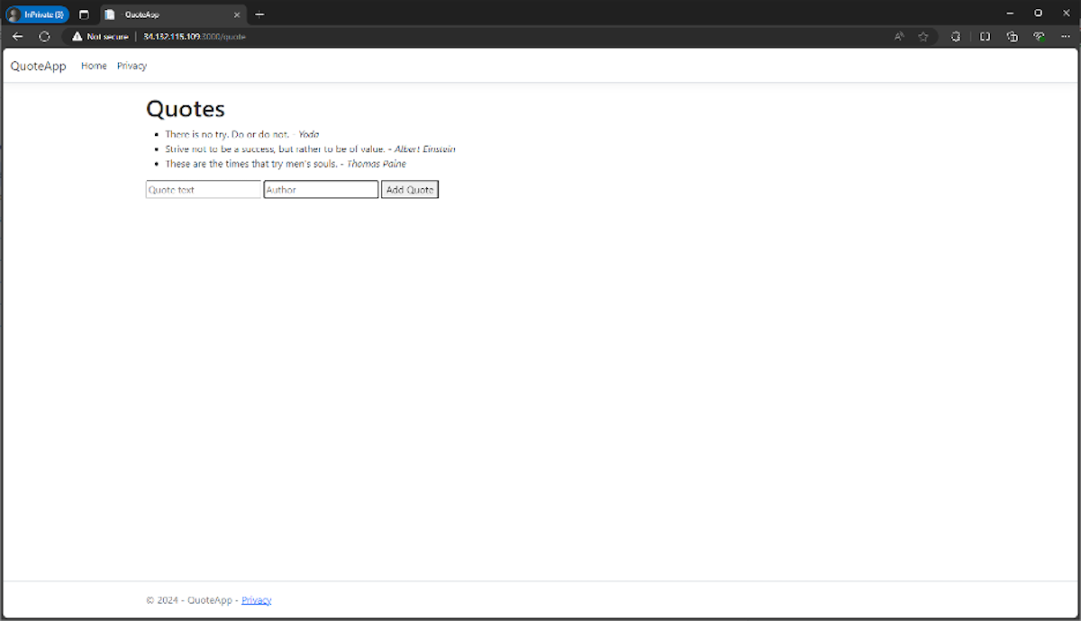
Task: Click the address bar URL
Action: pyautogui.click(x=195, y=37)
